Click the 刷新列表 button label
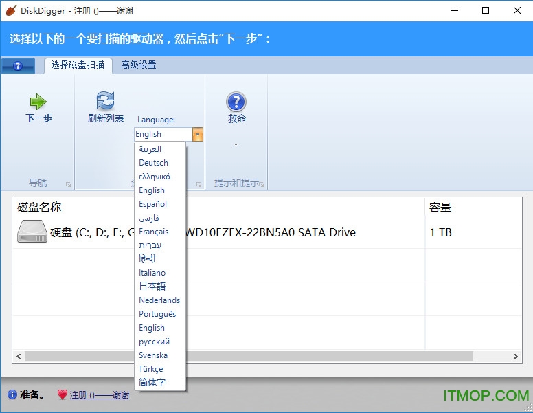Viewport: 533px width, 413px height. pyautogui.click(x=106, y=118)
